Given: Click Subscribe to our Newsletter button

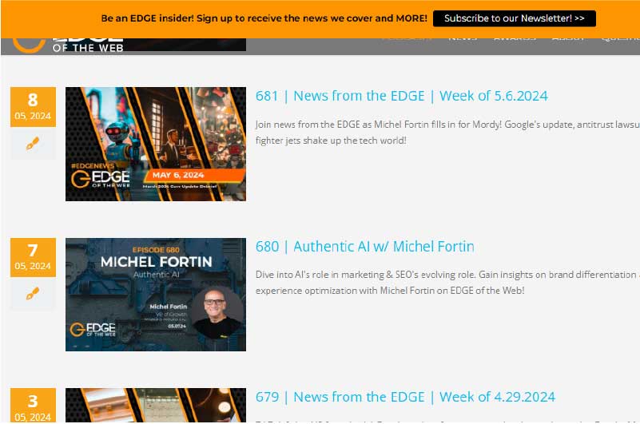Looking at the screenshot, I should [x=515, y=18].
